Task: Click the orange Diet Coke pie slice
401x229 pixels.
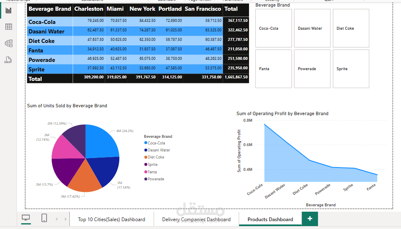Action: tap(86, 176)
